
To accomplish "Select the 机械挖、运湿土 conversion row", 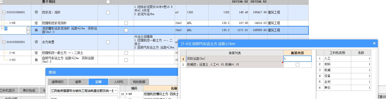I will 234,65.
